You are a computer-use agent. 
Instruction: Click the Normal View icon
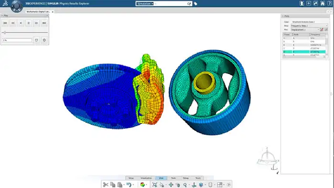[194, 185]
